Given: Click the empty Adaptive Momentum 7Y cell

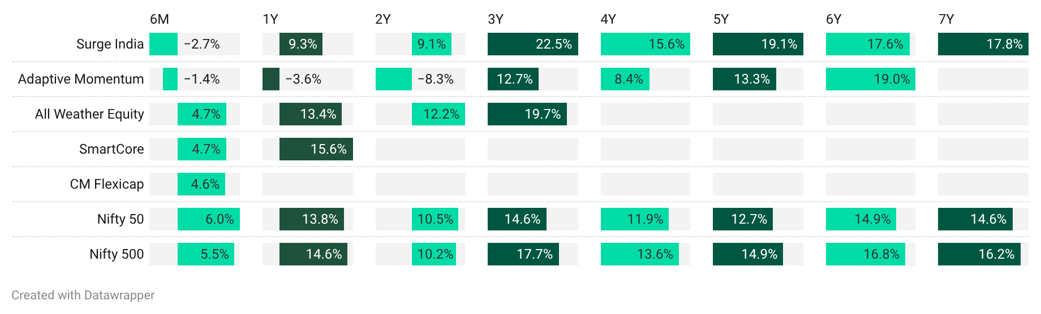Looking at the screenshot, I should (x=983, y=79).
